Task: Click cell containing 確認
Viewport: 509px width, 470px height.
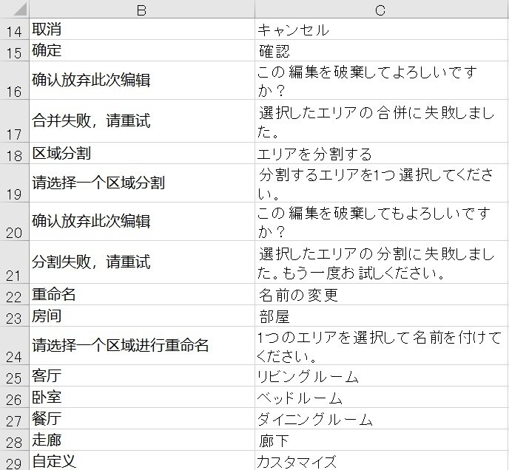Action: click(382, 50)
